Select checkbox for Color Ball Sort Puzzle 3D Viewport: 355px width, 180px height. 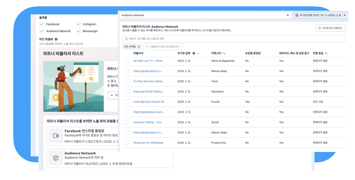point(127,102)
